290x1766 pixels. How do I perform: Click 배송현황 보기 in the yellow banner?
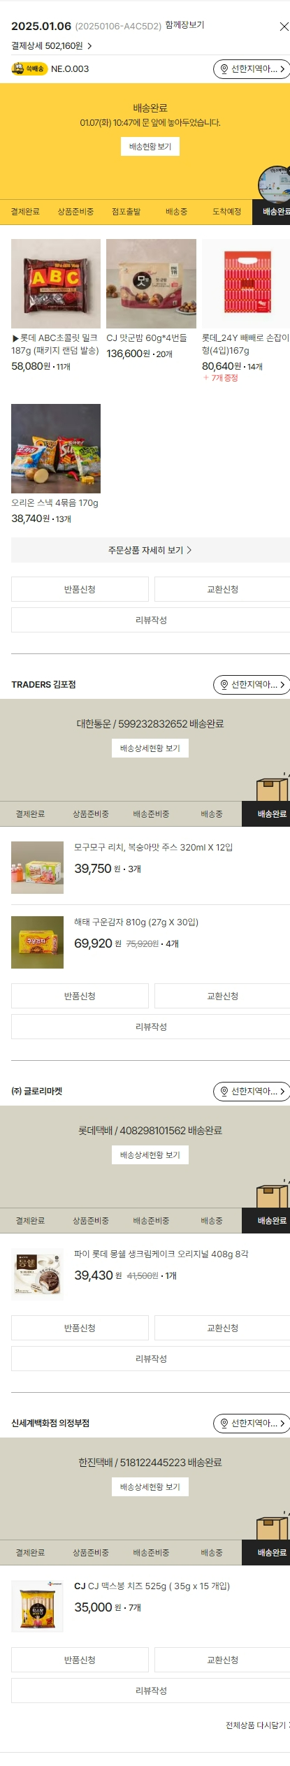150,146
